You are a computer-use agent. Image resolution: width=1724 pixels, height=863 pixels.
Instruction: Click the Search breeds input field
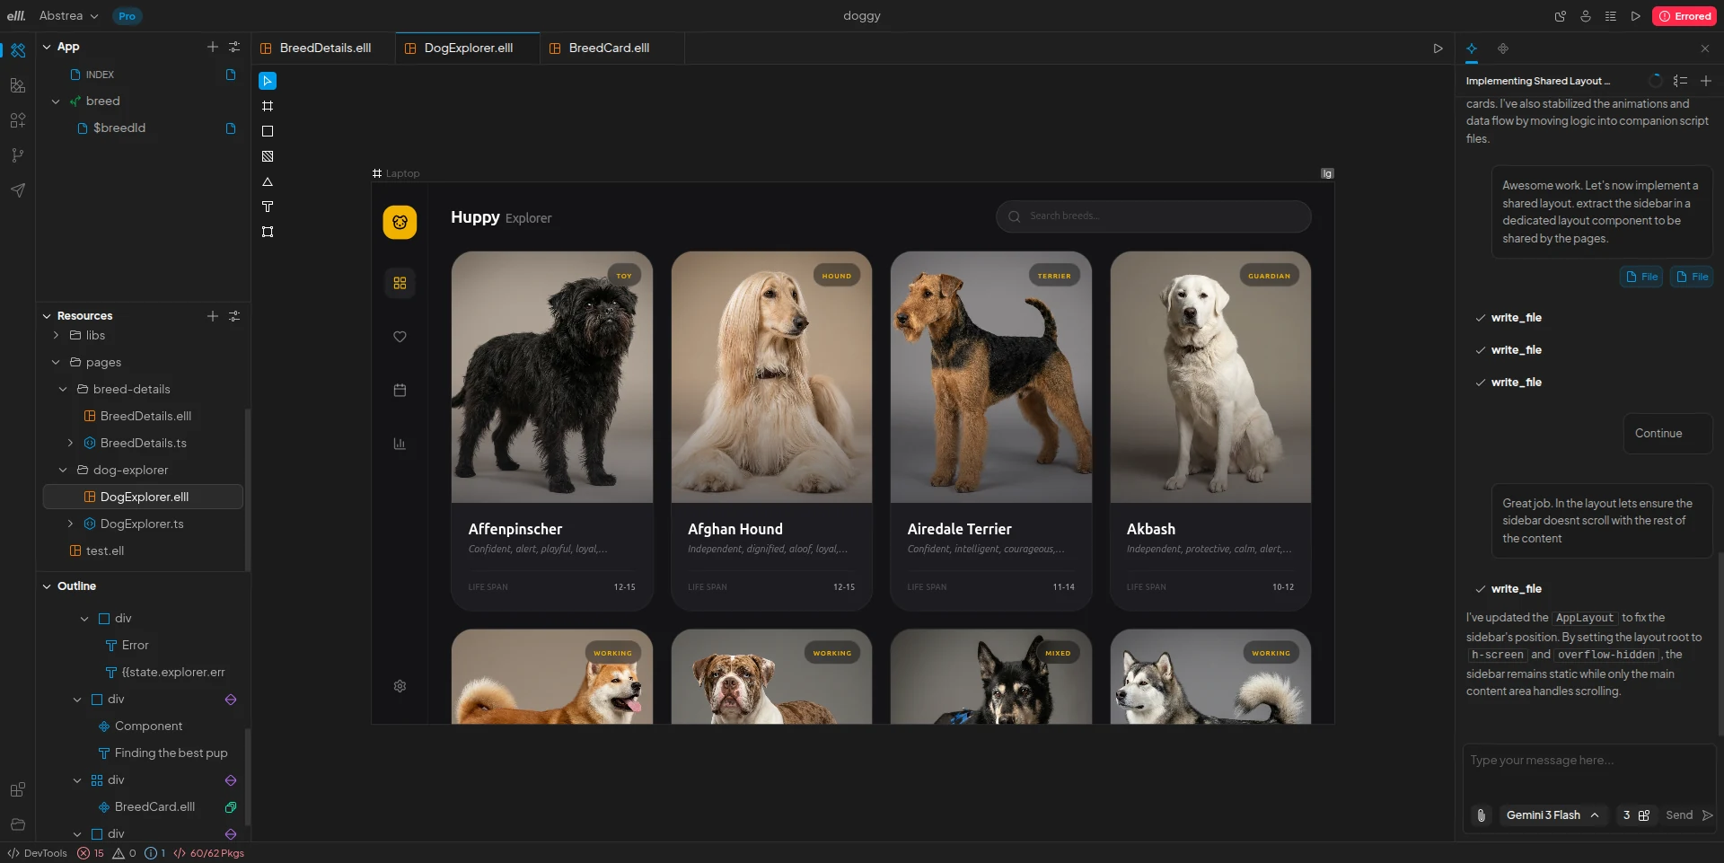click(1153, 216)
